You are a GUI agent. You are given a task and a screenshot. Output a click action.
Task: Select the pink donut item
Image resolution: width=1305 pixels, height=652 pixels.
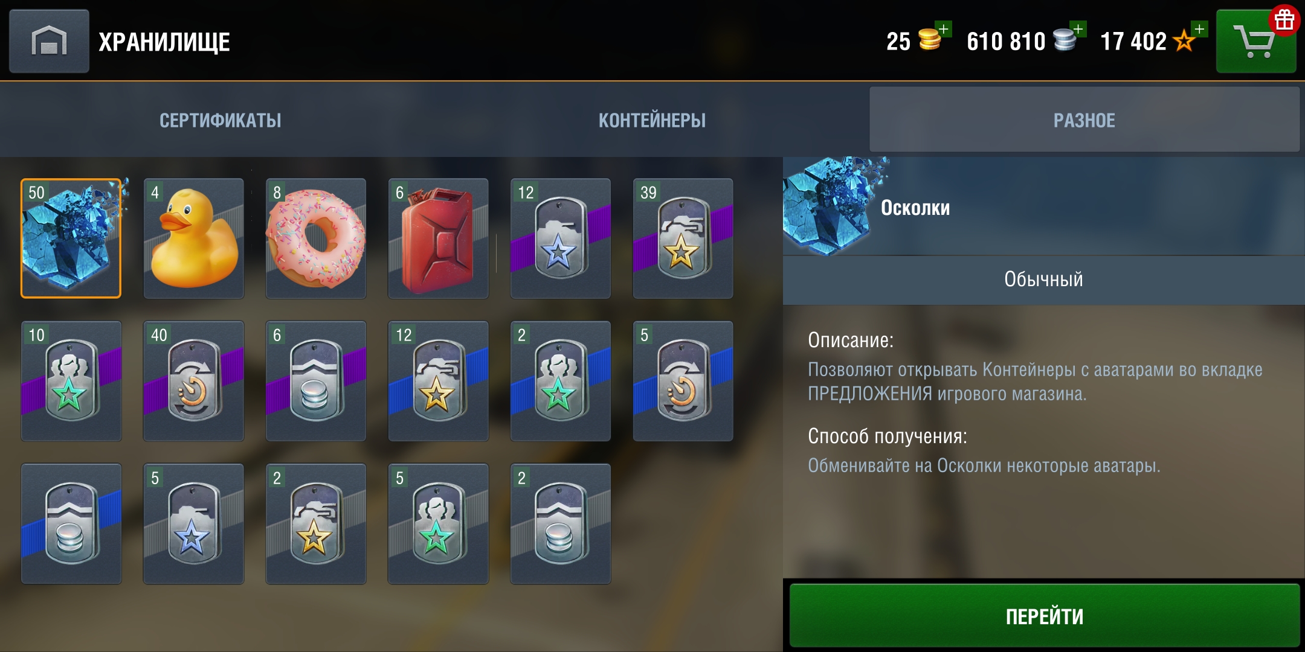point(316,238)
